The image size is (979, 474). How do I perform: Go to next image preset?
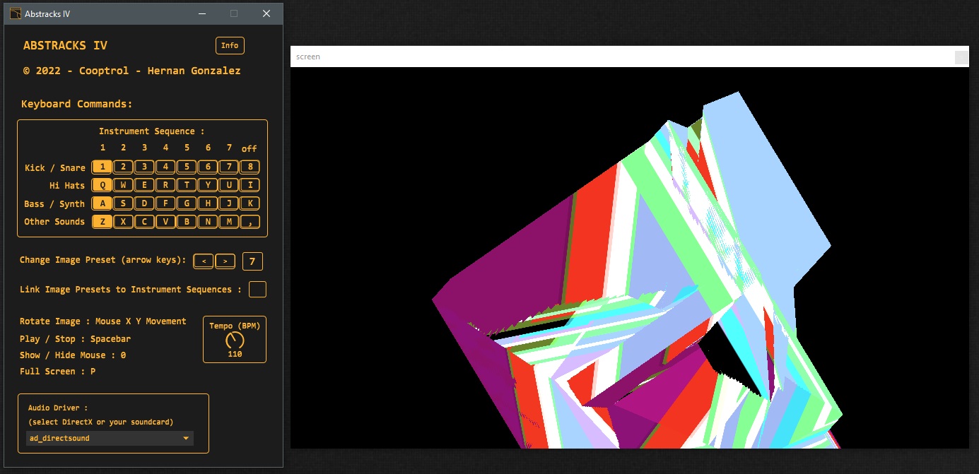(225, 261)
